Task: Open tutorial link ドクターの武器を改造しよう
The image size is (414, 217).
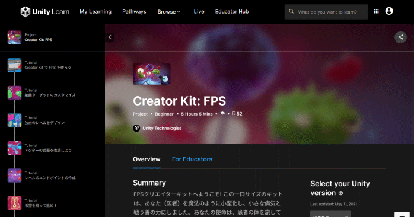Action: coord(48,150)
